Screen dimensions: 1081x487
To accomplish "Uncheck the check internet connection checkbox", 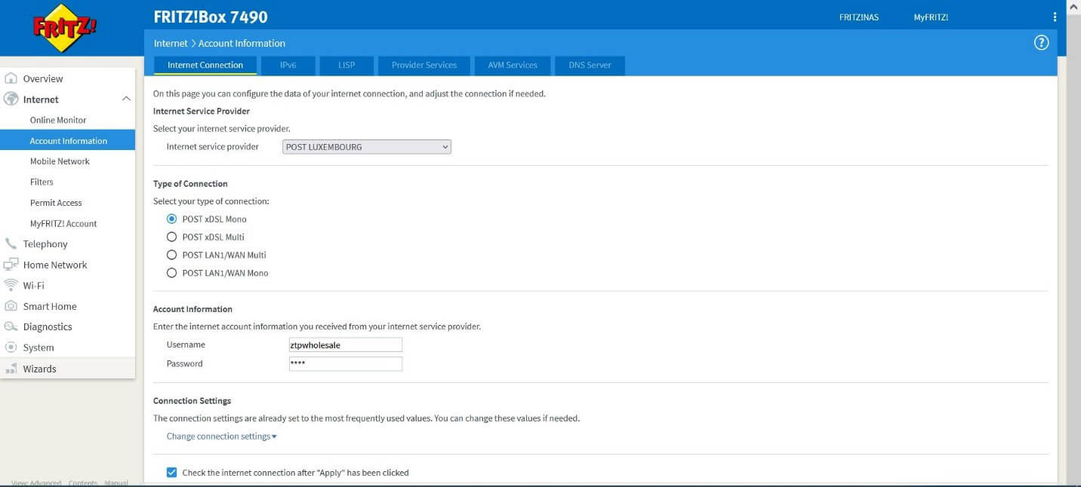I will (171, 473).
